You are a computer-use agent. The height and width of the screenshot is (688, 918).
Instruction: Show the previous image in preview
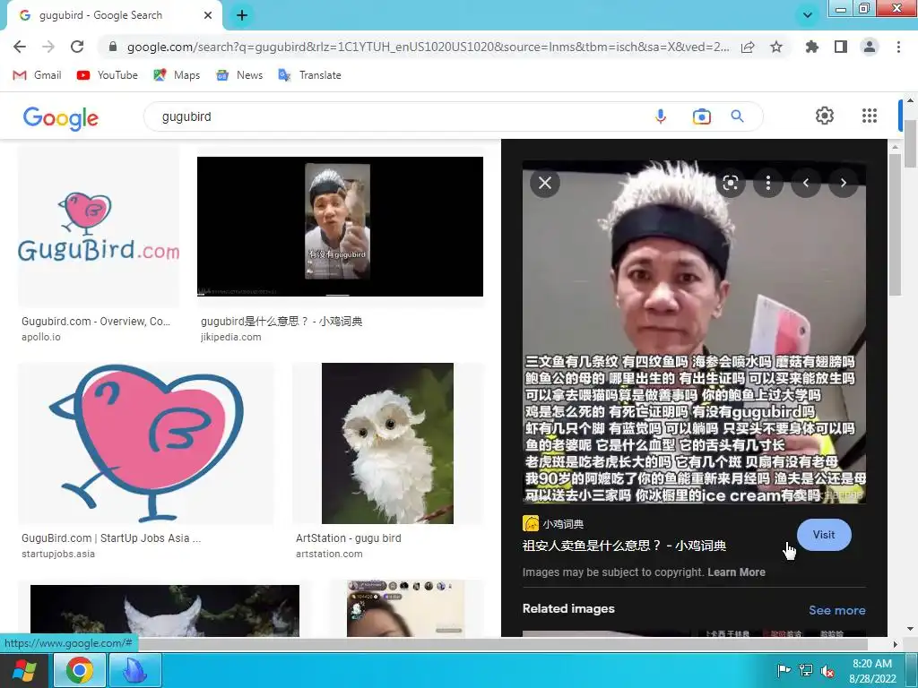806,183
